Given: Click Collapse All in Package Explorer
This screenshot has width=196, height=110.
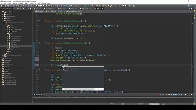Looking at the screenshot, I should 18,9.
